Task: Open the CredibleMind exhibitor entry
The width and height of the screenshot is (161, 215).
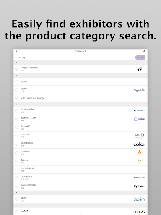Action: [80, 170]
